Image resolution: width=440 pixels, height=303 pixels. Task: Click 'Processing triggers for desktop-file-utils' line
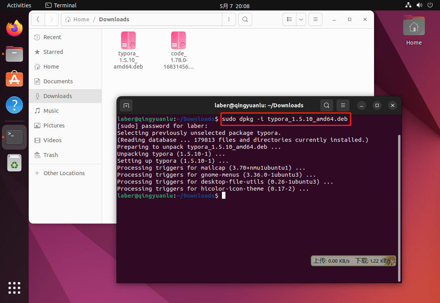(x=225, y=182)
